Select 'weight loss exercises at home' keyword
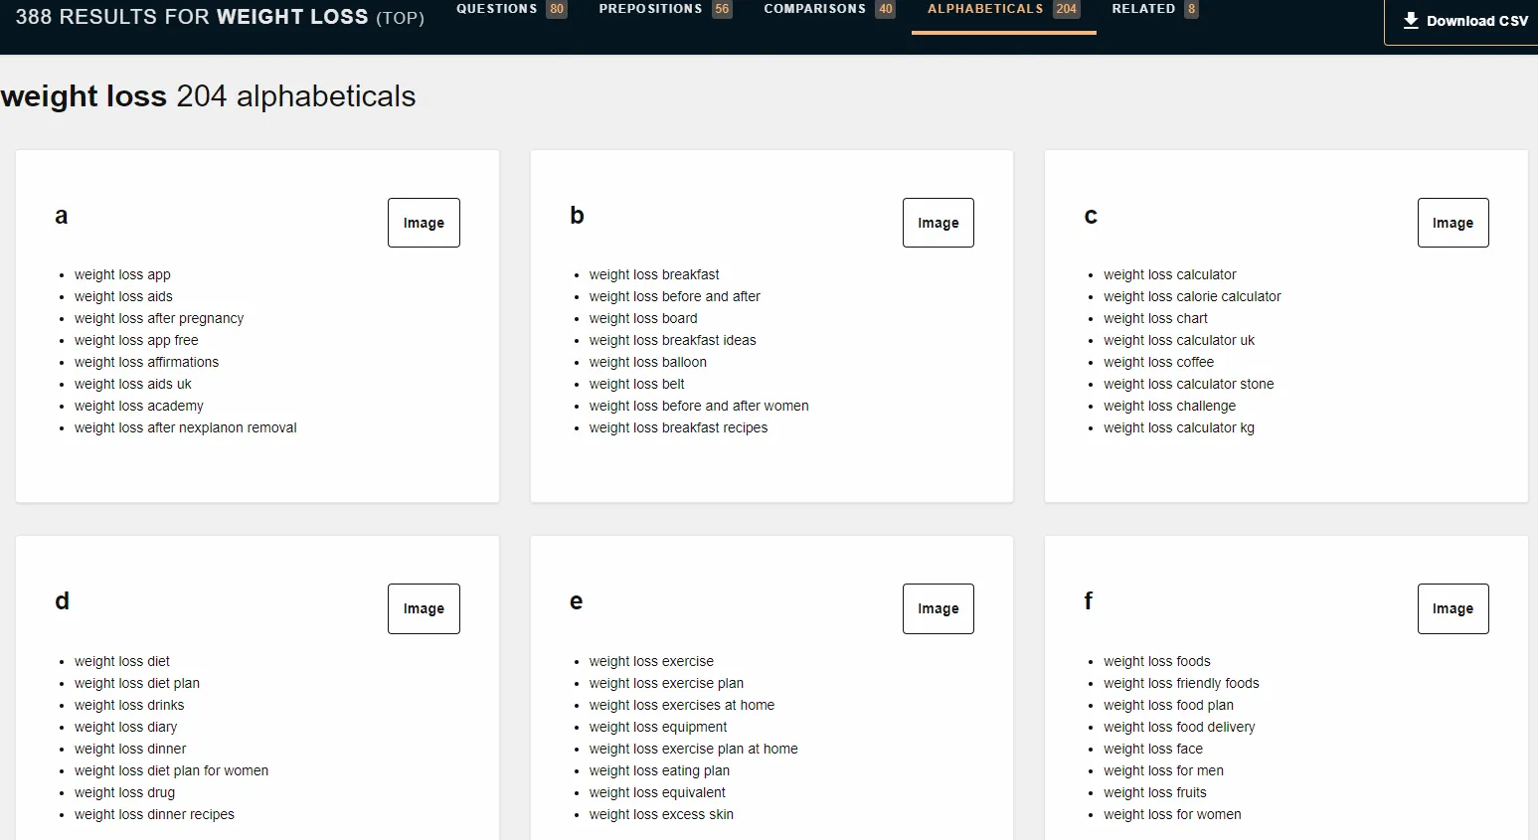Viewport: 1538px width, 840px height. (681, 705)
